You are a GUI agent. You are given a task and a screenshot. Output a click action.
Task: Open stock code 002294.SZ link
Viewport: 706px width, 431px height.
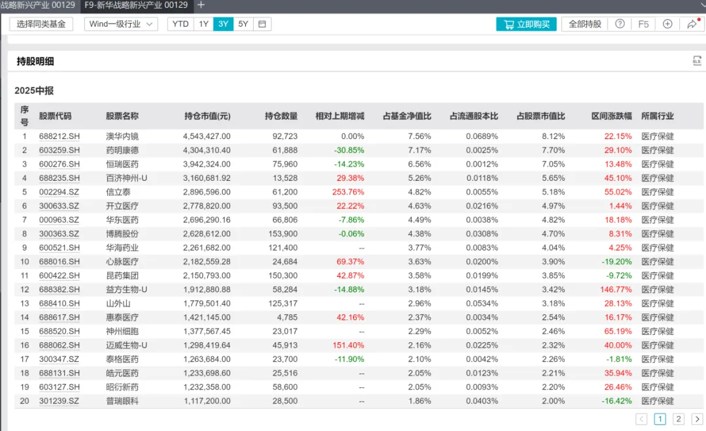coord(59,192)
